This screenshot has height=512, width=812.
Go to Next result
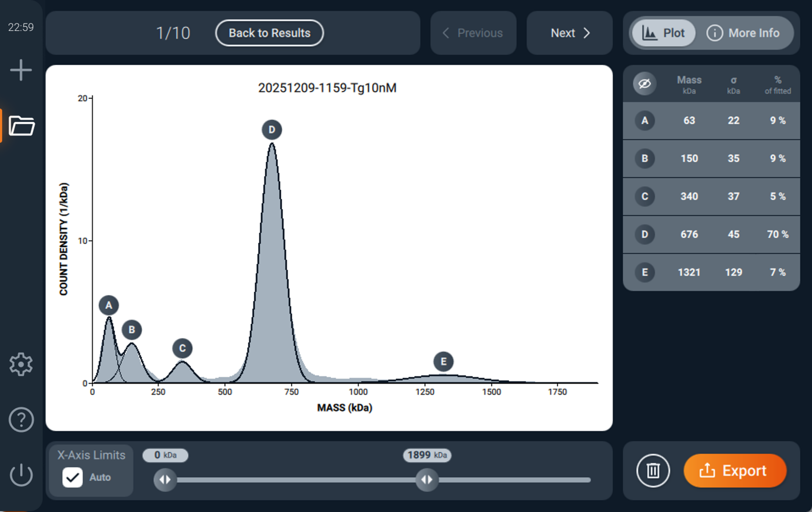coord(570,33)
